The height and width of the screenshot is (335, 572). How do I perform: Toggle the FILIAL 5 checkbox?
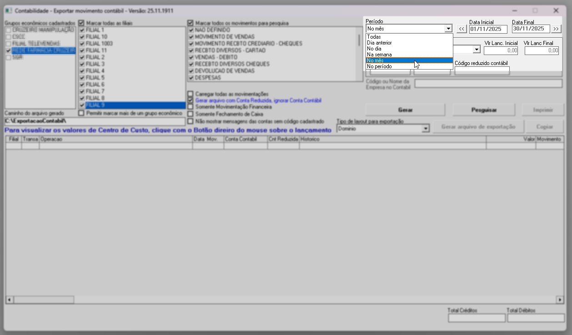pyautogui.click(x=82, y=78)
